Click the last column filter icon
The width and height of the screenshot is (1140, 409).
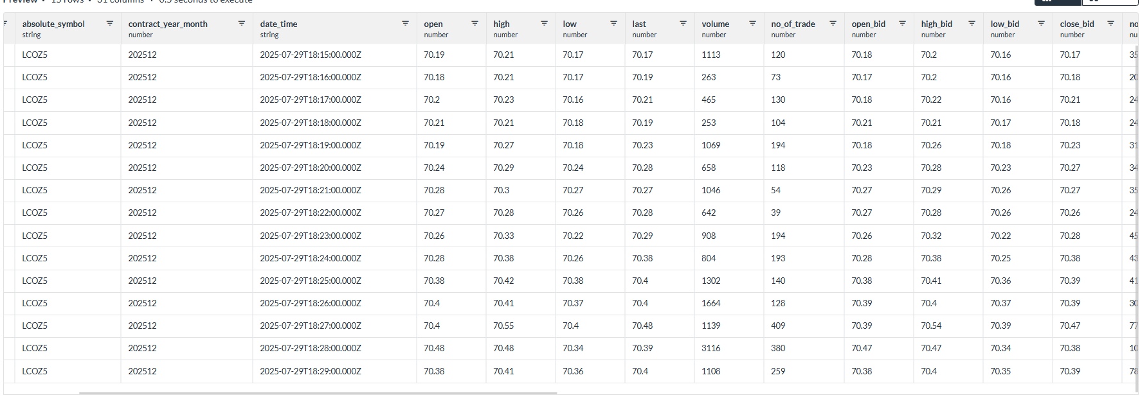683,23
